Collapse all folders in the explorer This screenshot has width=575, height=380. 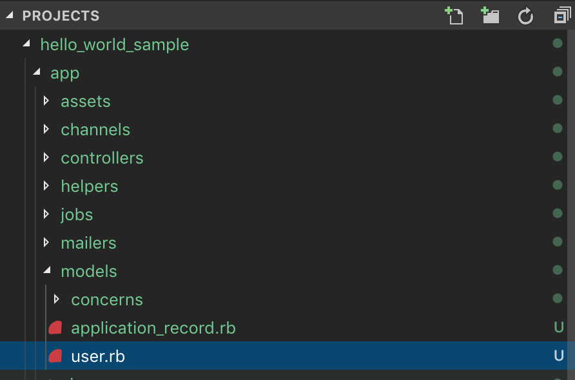[x=561, y=16]
